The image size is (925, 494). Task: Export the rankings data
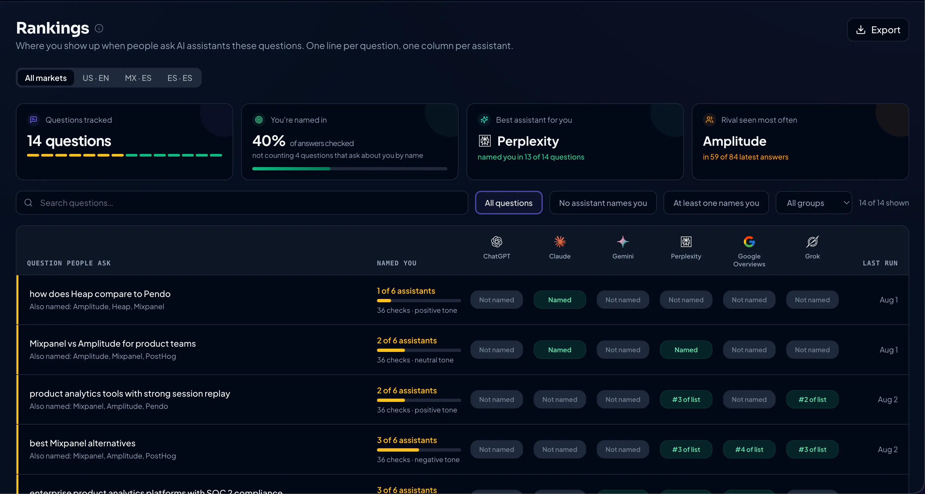(x=878, y=30)
